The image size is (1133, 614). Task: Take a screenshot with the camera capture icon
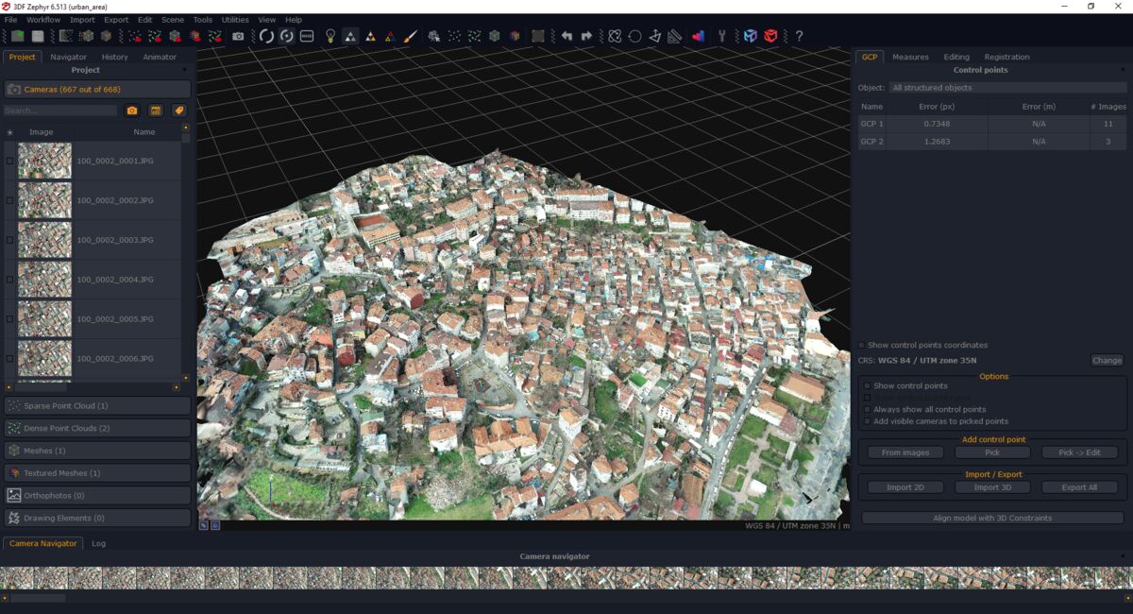coord(238,36)
